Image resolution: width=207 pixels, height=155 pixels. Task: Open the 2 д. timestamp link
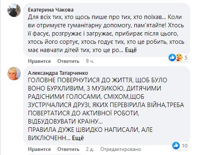pyautogui.click(x=90, y=149)
